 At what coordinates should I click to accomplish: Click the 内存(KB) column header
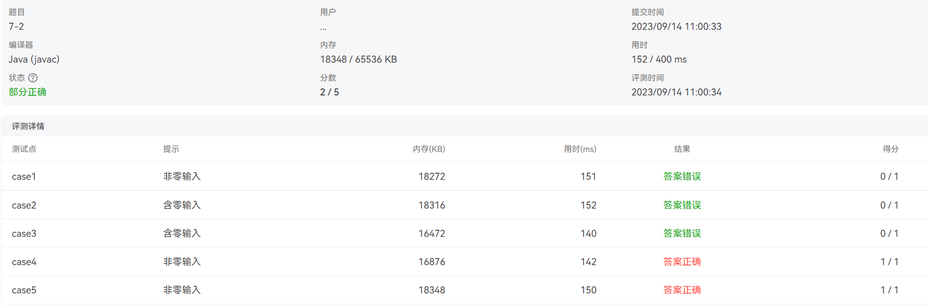click(x=428, y=149)
